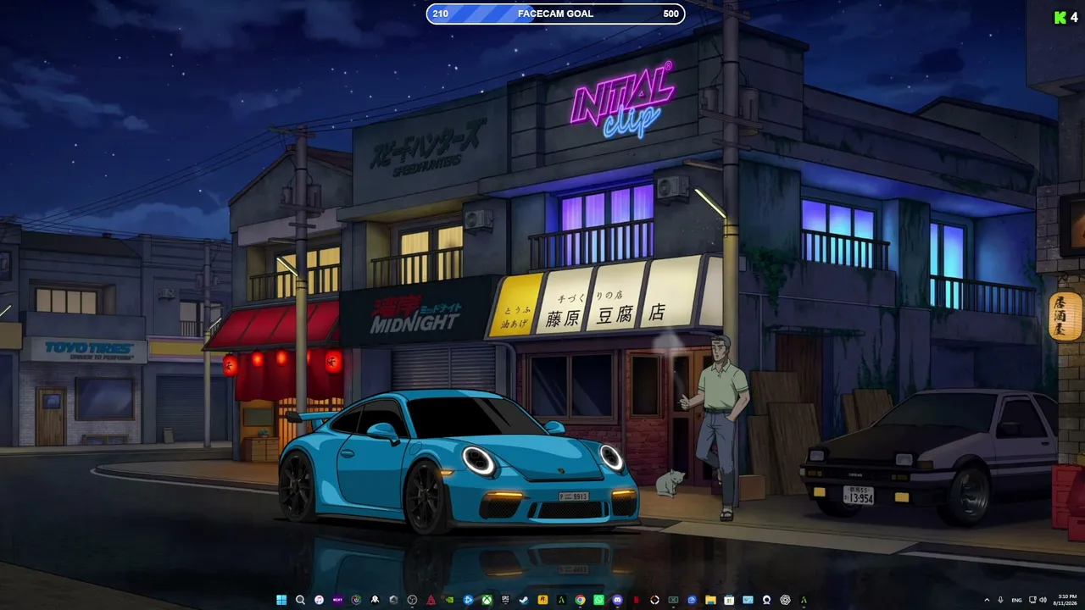The width and height of the screenshot is (1085, 610).
Task: Click the Kick viewer count badge
Action: 1066,17
